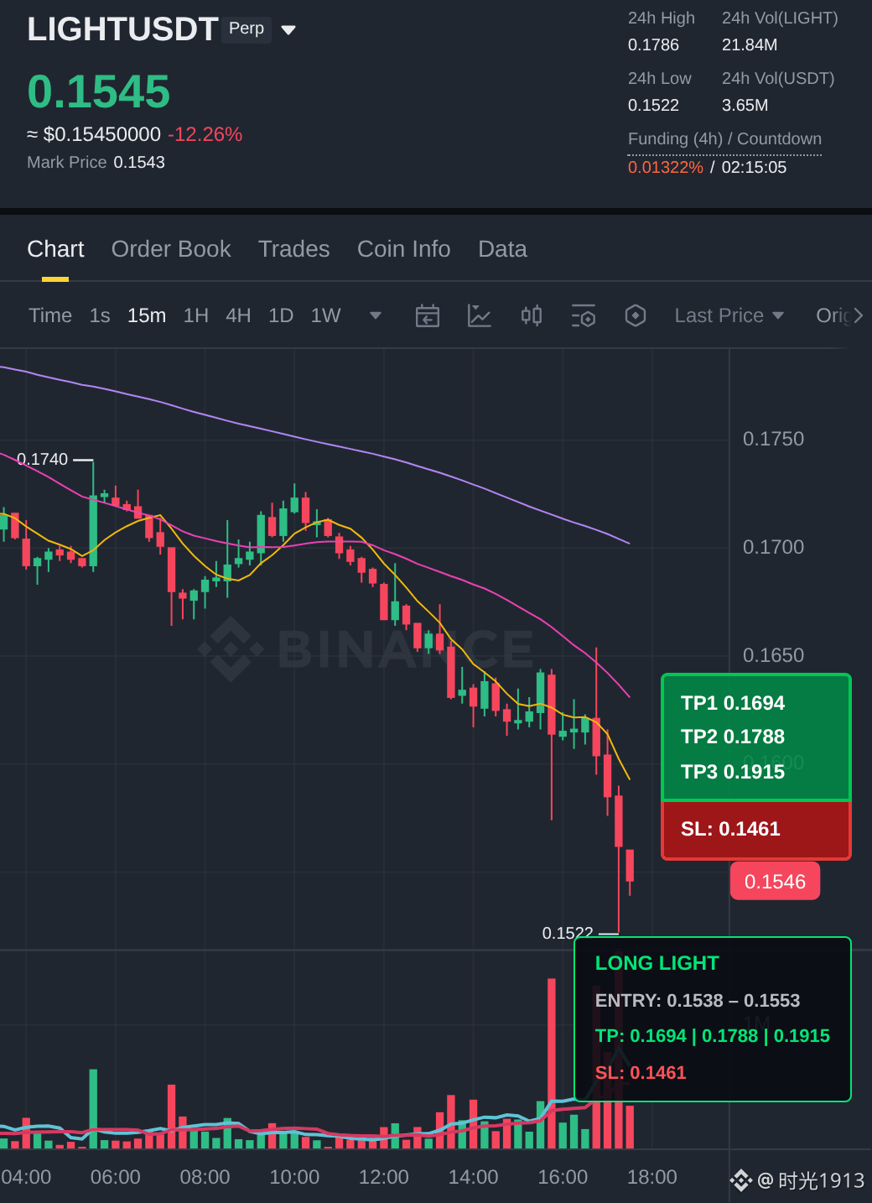Switch to the Data tab

(502, 249)
